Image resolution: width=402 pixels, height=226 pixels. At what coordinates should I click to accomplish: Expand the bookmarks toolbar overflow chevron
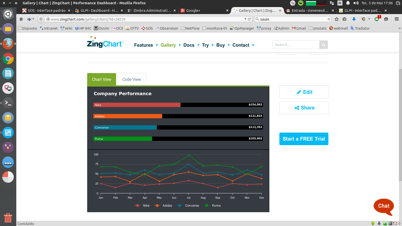click(399, 28)
